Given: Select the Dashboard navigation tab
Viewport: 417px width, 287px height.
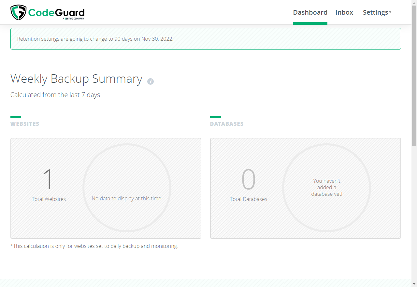Looking at the screenshot, I should pyautogui.click(x=310, y=12).
